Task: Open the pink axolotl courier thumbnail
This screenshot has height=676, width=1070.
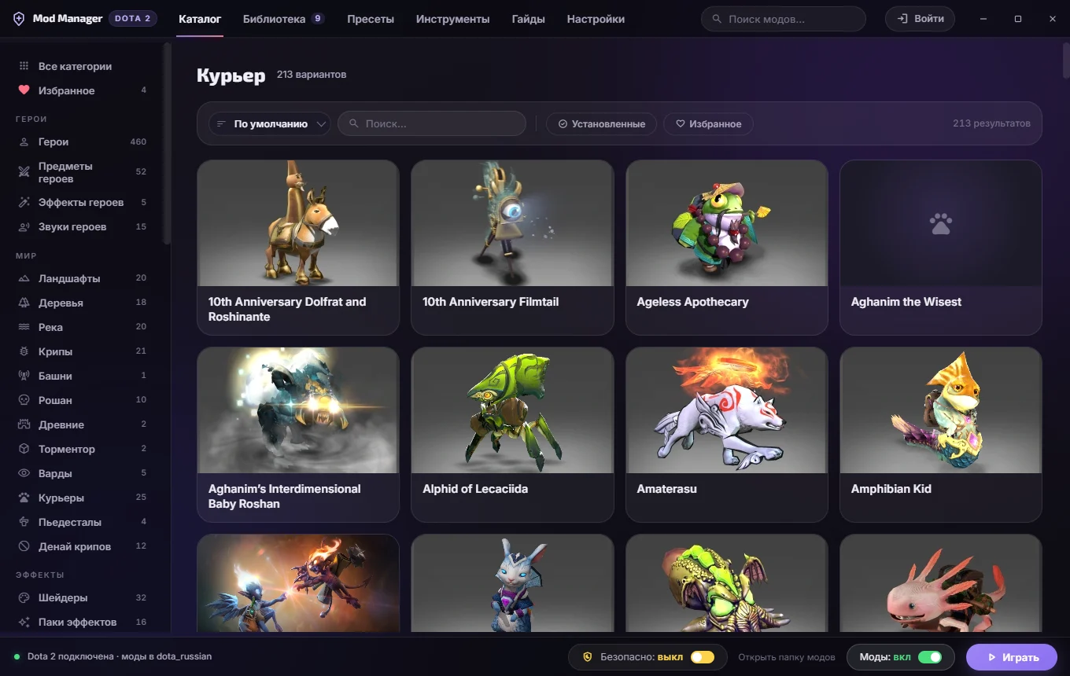Action: coord(941,583)
